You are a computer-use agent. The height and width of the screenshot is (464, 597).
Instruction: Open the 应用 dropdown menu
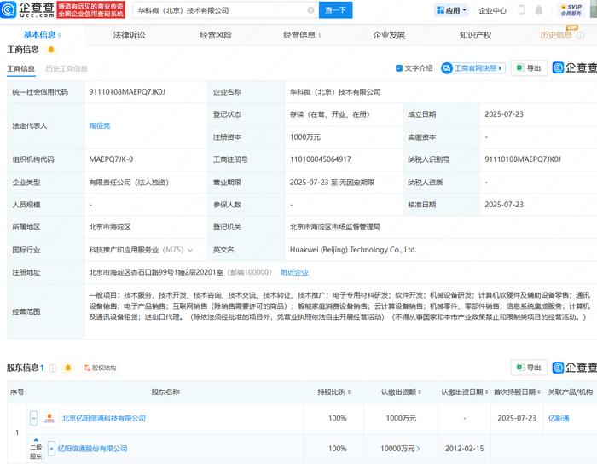[452, 10]
